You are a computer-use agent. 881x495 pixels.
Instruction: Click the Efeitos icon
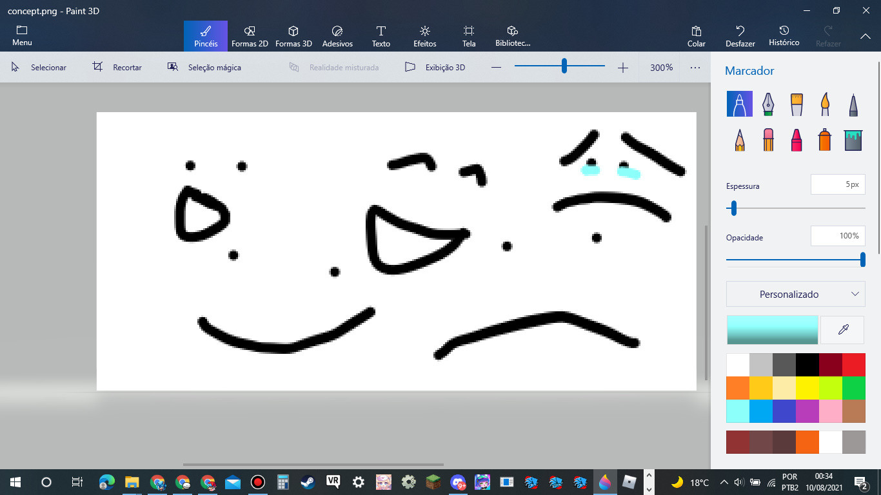pos(424,35)
